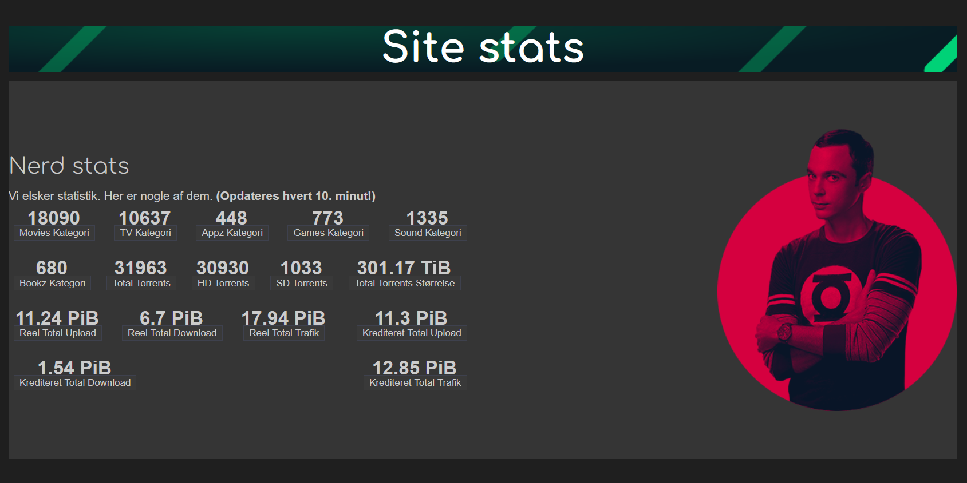Viewport: 967px width, 483px height.
Task: Click the Reel Total Upload label
Action: [x=58, y=333]
